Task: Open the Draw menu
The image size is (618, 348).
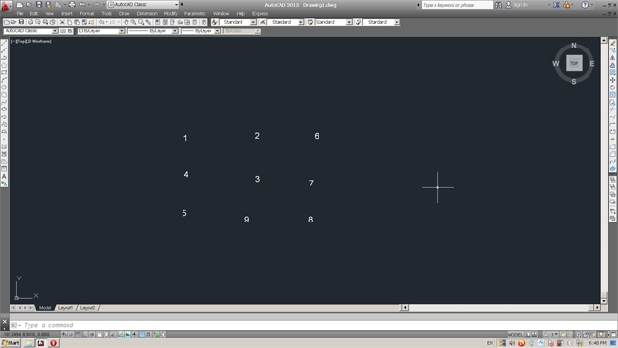Action: coord(125,14)
